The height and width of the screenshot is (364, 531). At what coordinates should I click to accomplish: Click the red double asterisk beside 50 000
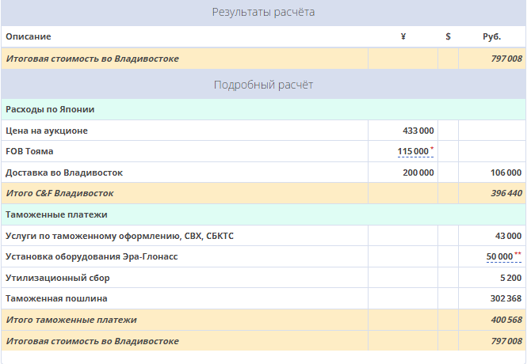(x=518, y=253)
